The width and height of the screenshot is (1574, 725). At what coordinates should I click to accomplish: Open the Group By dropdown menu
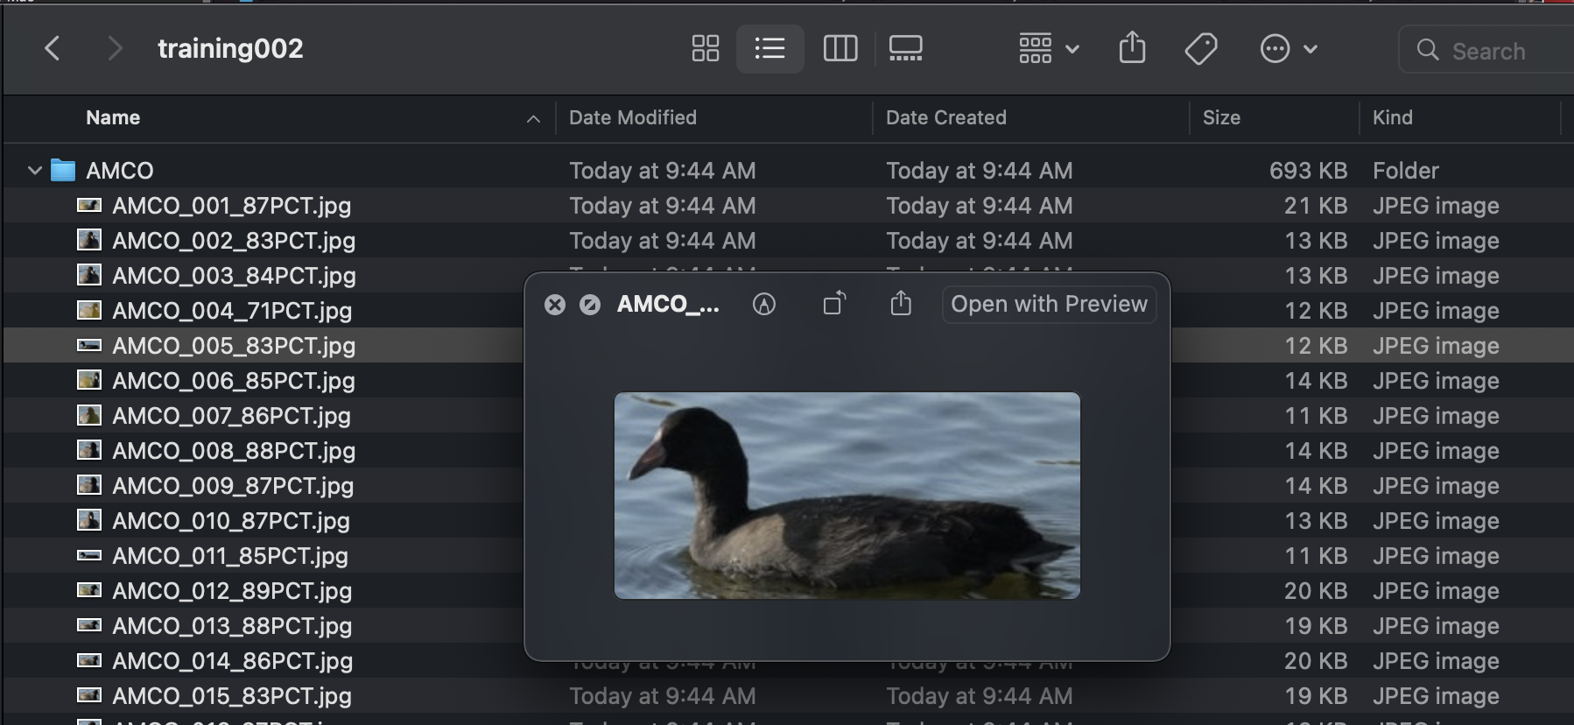pos(1048,48)
